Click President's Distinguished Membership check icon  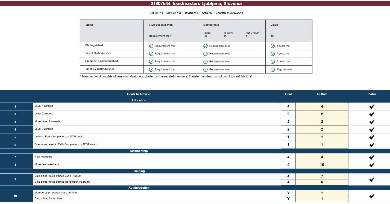click(205, 62)
